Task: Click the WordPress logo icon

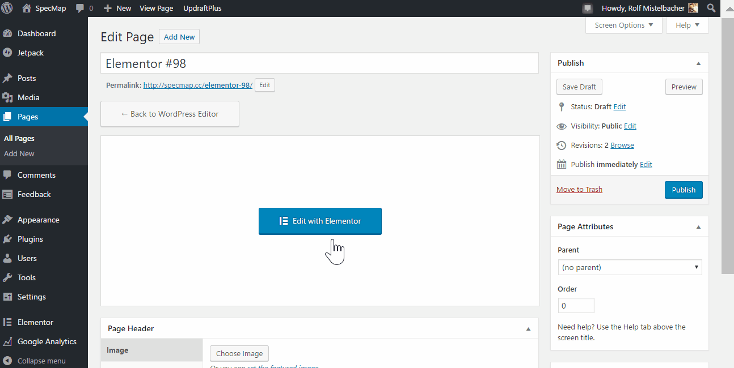Action: tap(7, 8)
